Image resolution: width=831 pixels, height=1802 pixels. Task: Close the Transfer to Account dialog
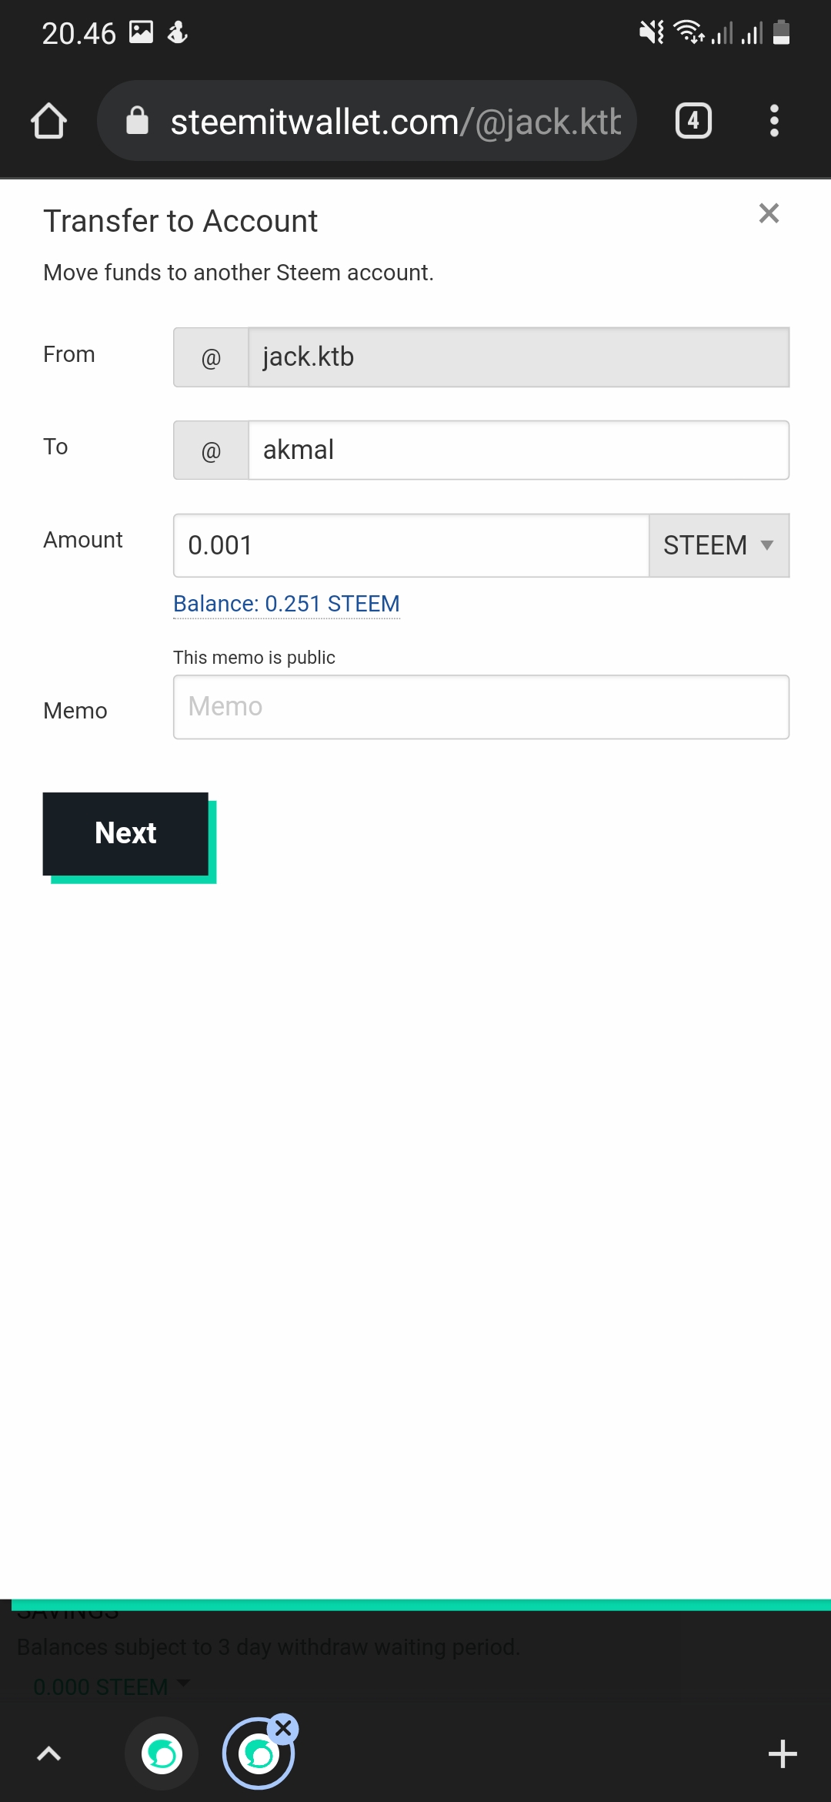(x=769, y=213)
